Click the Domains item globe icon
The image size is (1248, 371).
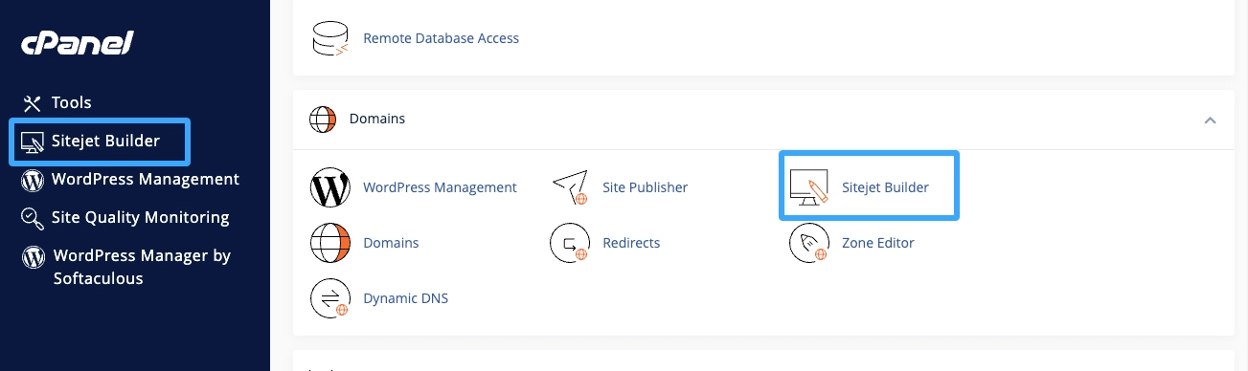(330, 243)
